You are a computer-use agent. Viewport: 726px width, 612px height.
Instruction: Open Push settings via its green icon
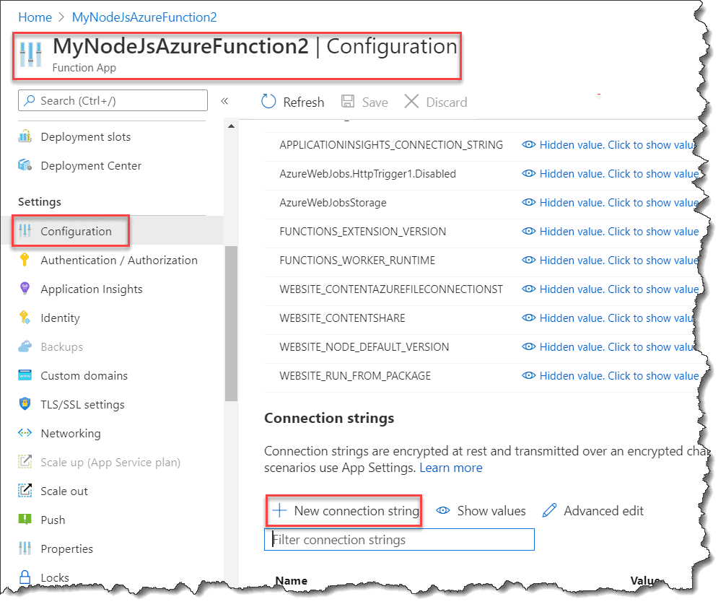click(24, 520)
